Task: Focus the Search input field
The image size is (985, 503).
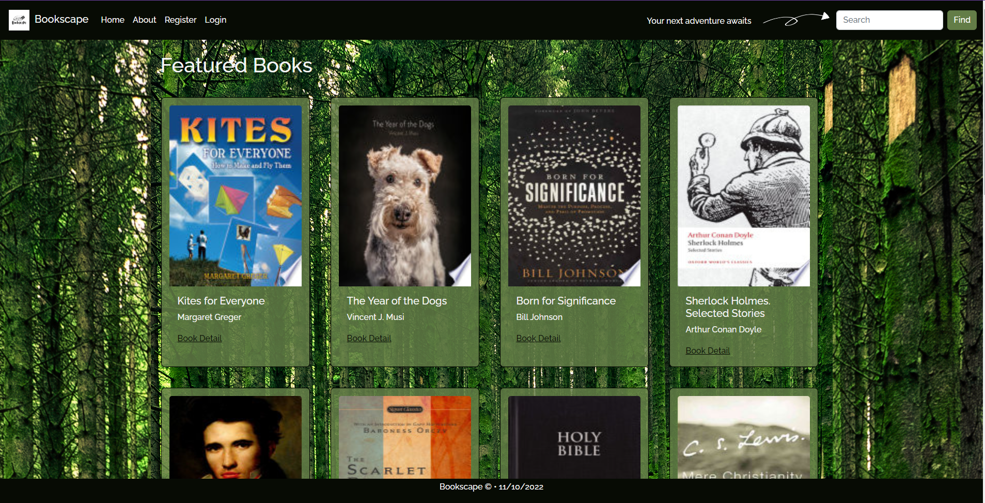Action: point(889,20)
